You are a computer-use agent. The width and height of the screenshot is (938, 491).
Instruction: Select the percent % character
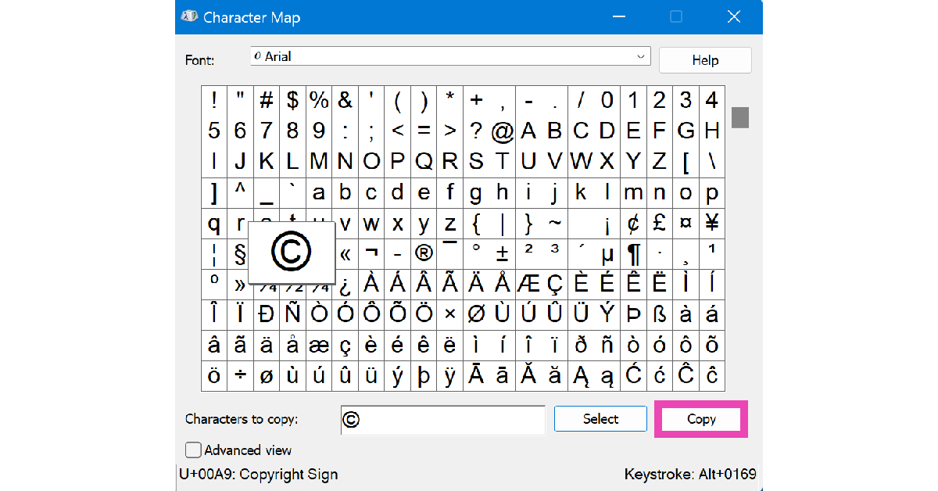pyautogui.click(x=319, y=101)
